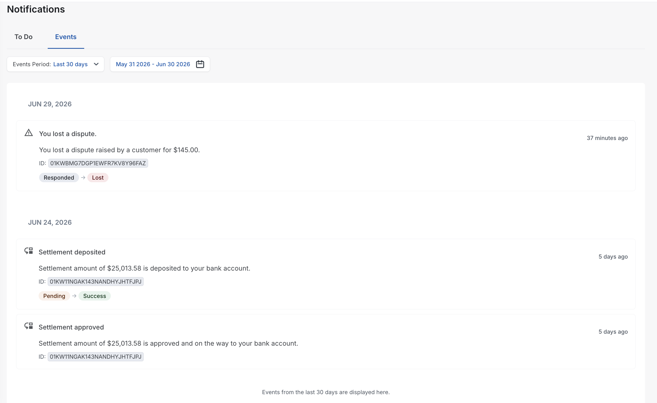Click the Notifications page heading

[36, 9]
